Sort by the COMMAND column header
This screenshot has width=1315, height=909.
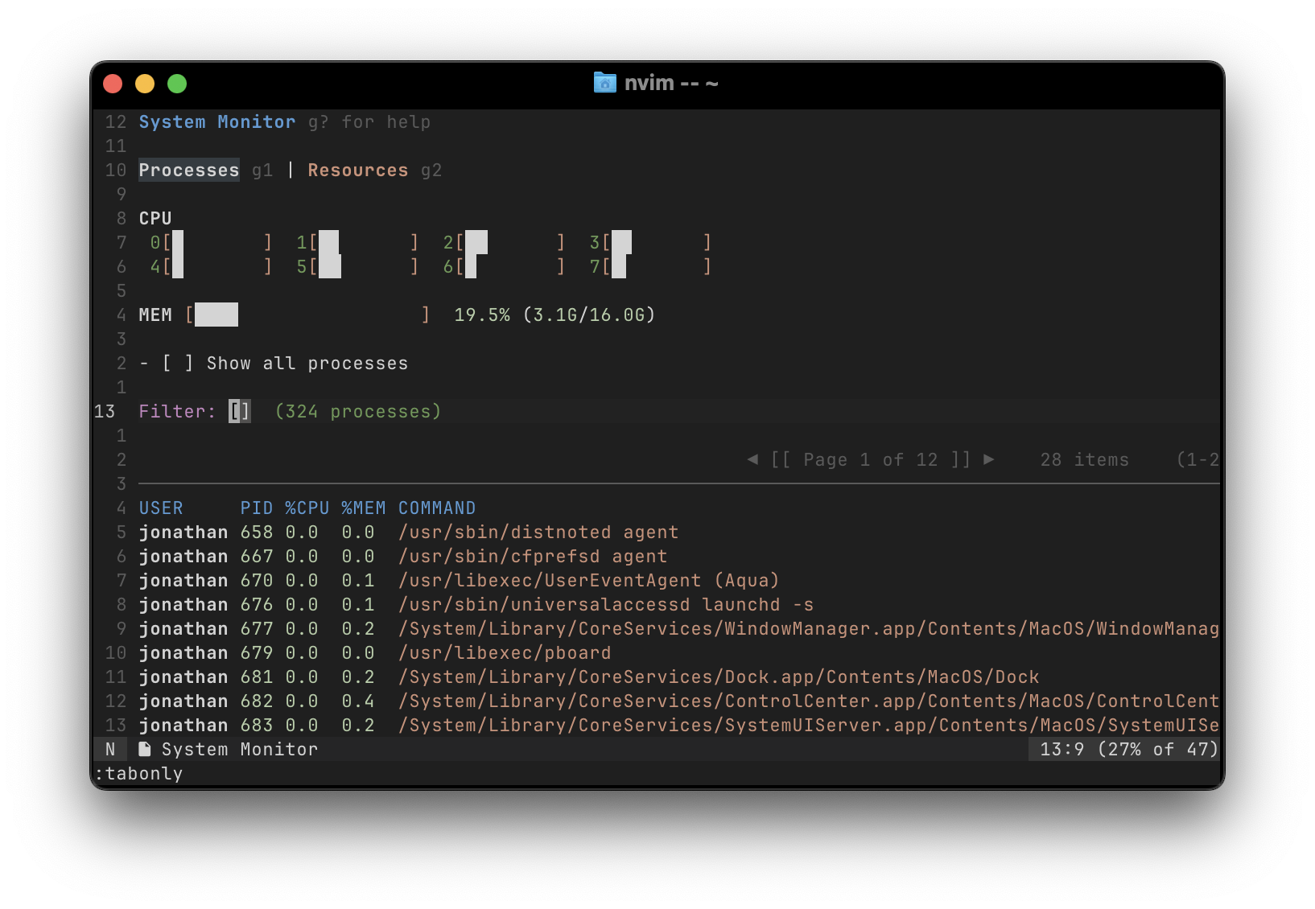pyautogui.click(x=437, y=508)
